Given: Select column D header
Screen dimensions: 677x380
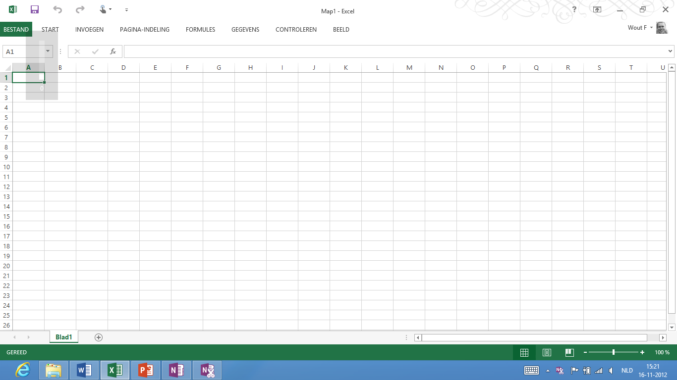Looking at the screenshot, I should (x=123, y=68).
